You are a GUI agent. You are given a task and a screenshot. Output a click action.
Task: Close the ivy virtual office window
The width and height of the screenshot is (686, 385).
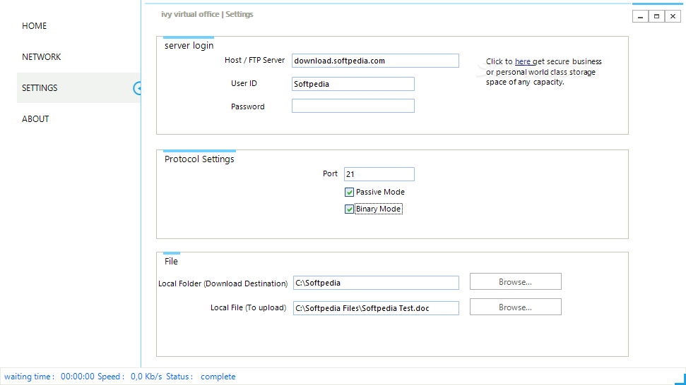coord(673,17)
